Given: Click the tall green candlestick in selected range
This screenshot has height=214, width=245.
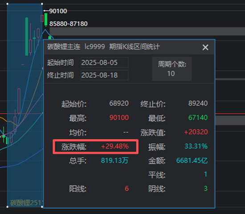Looking at the screenshot, I should click(x=27, y=37).
